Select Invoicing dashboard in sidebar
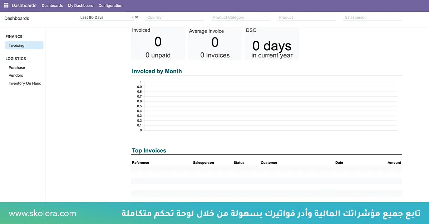The height and width of the screenshot is (224, 429). [x=24, y=45]
